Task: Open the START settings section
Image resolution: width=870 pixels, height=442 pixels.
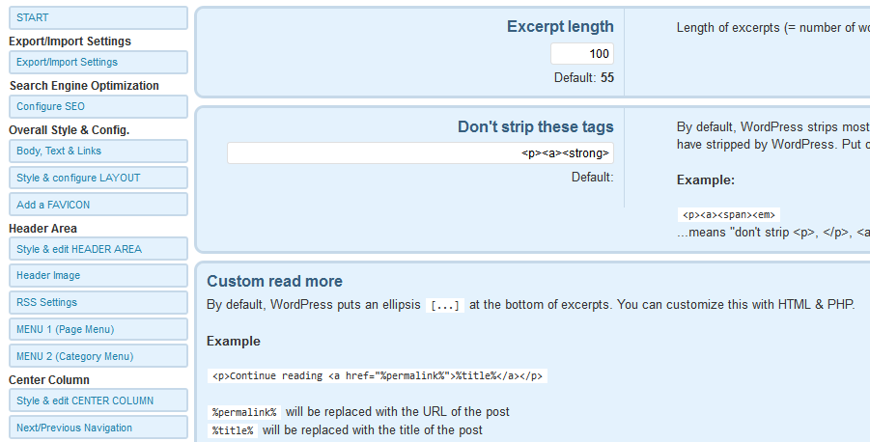Action: pyautogui.click(x=98, y=17)
